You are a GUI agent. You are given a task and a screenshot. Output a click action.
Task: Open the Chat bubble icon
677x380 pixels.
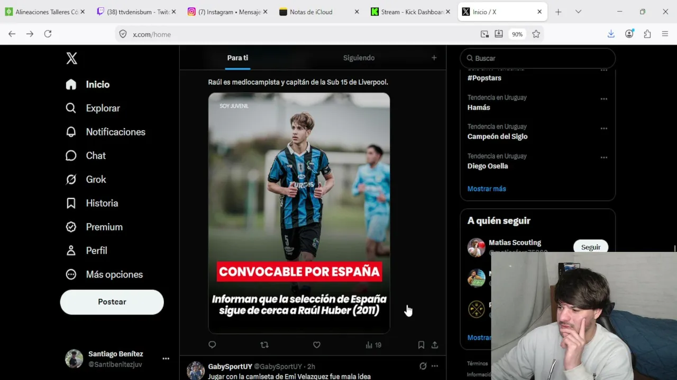[71, 156]
